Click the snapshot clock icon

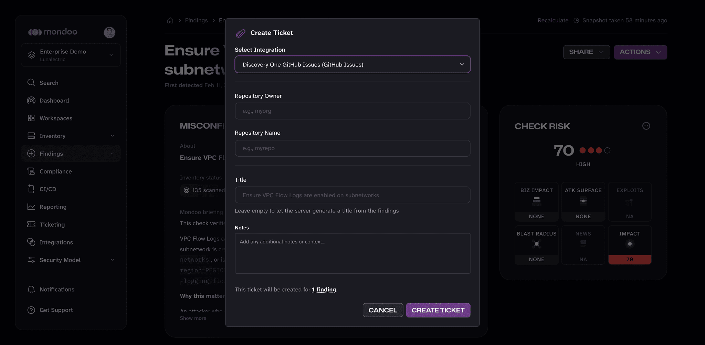576,20
